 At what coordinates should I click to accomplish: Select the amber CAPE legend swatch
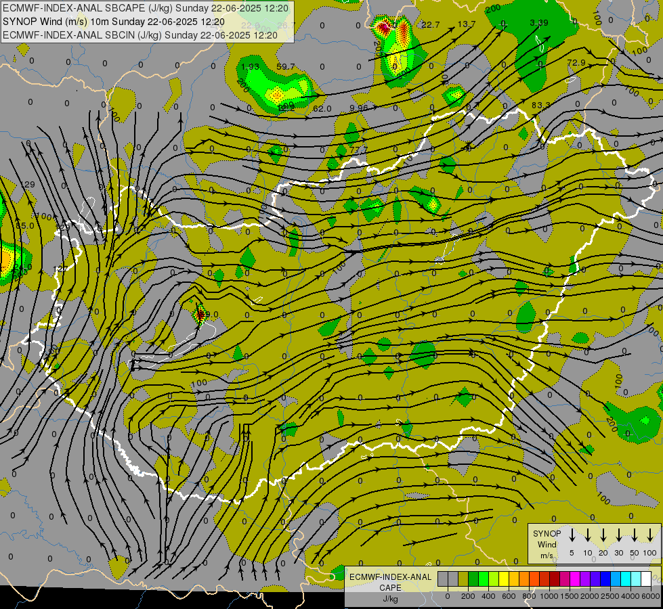514,579
